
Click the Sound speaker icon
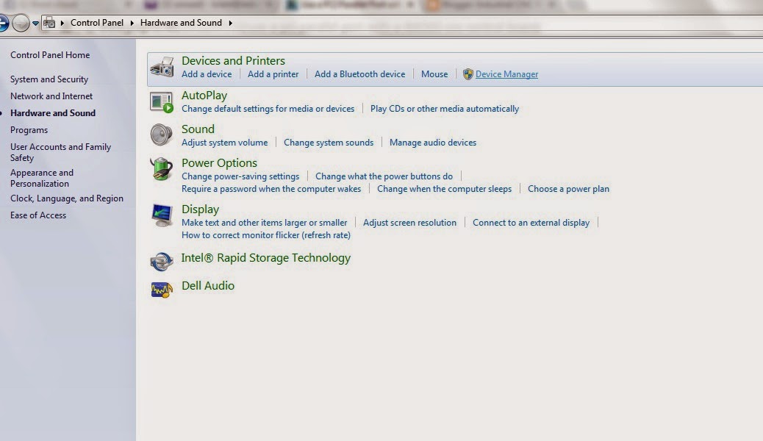(x=161, y=135)
